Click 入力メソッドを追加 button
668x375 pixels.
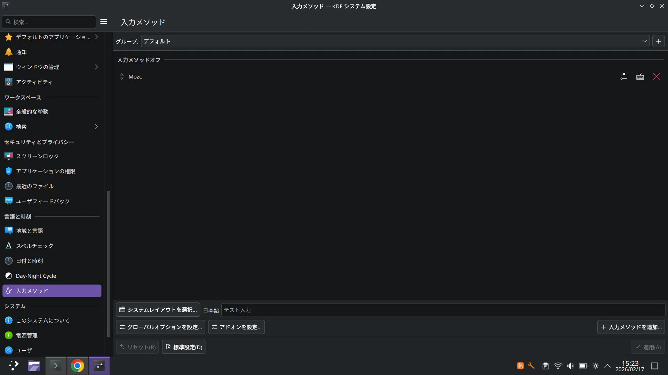tap(631, 327)
